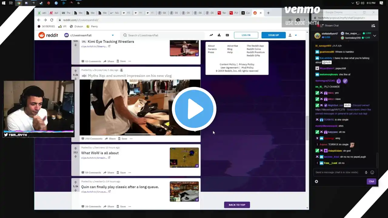This screenshot has width=388, height=218.
Task: Click the Steam icon in the taskbar
Action: click(x=41, y=3)
